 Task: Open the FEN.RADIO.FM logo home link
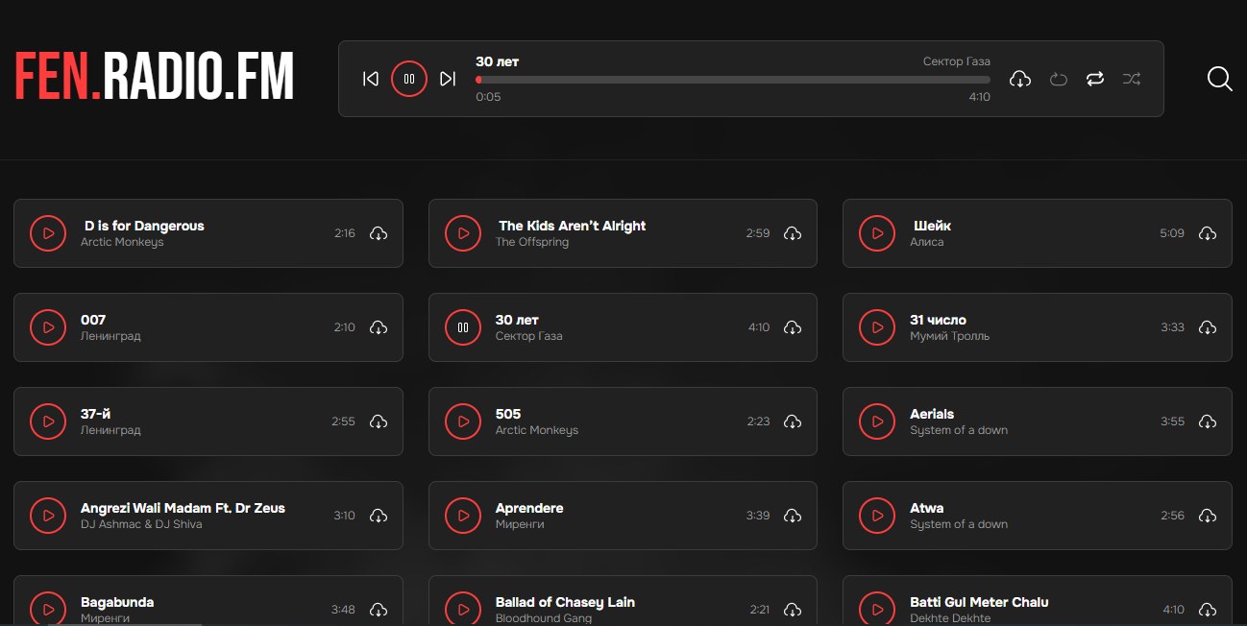pyautogui.click(x=155, y=77)
